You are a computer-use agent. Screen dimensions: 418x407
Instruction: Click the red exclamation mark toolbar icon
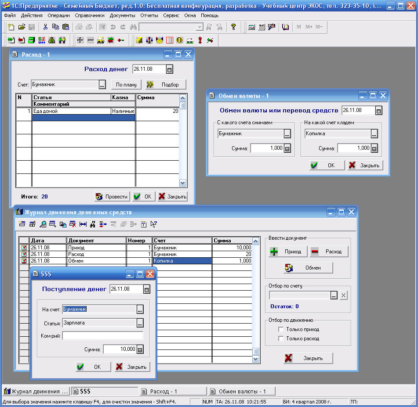tap(200, 40)
